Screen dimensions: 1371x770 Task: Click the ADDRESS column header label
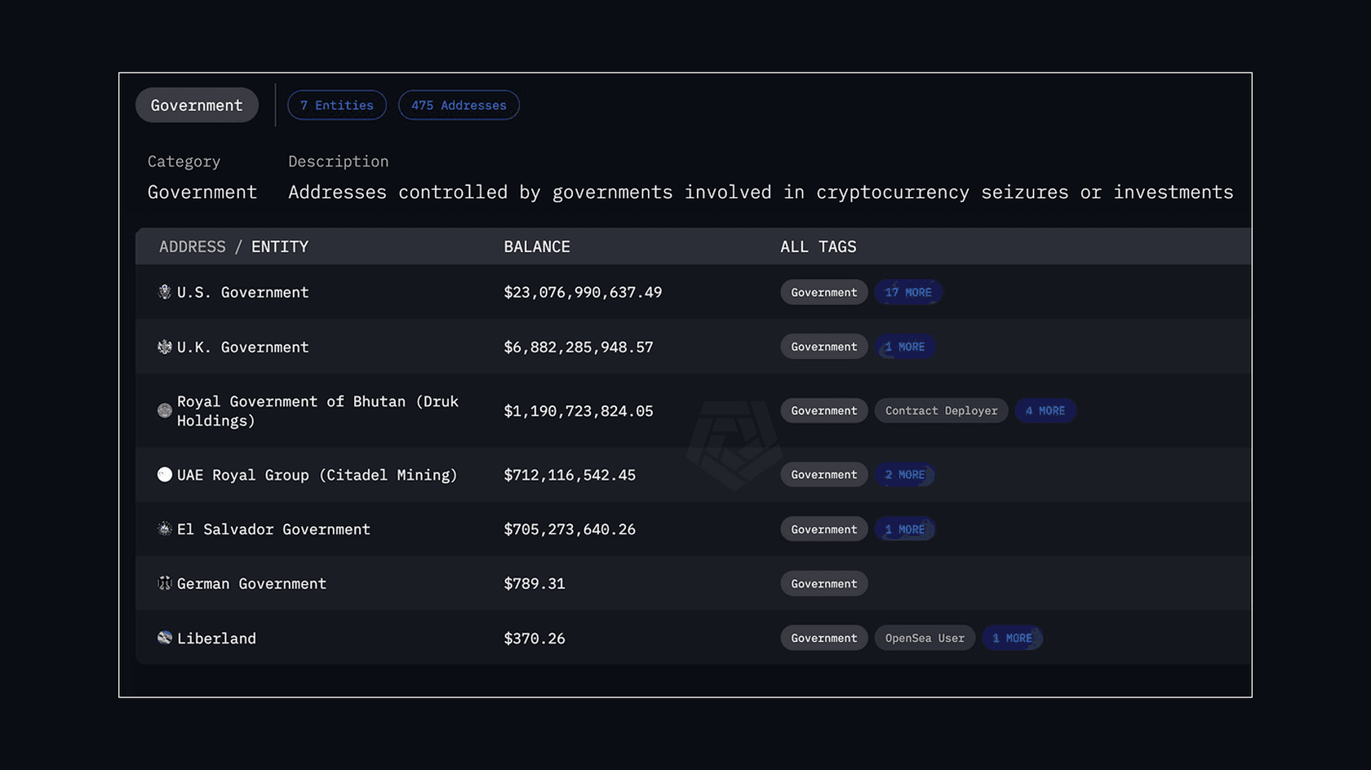pos(193,246)
